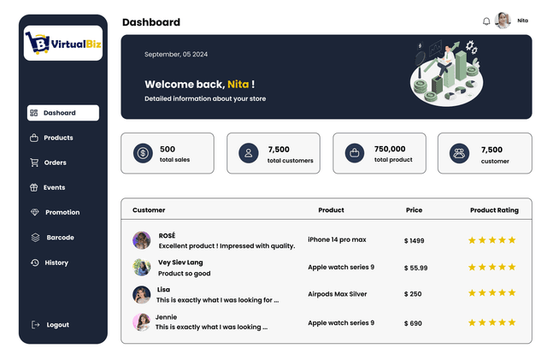
Task: Click the Dashboard grid icon in sidebar
Action: pos(34,113)
